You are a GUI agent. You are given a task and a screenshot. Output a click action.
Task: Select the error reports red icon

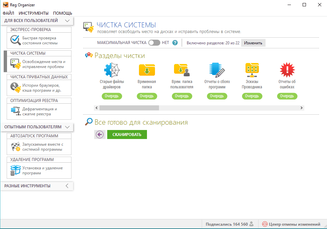click(287, 70)
